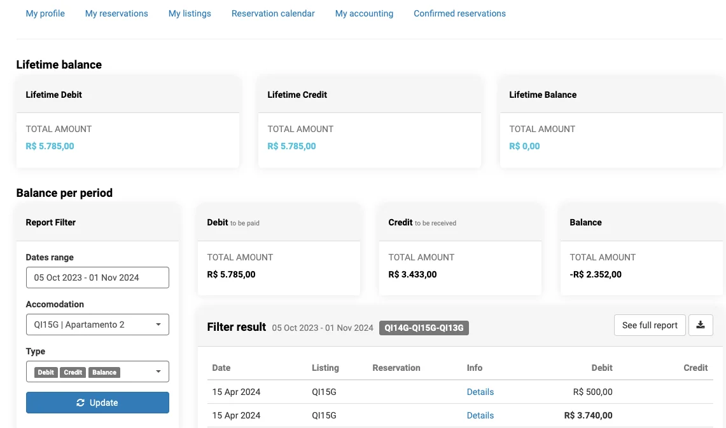Click the Listing column header

(325, 368)
